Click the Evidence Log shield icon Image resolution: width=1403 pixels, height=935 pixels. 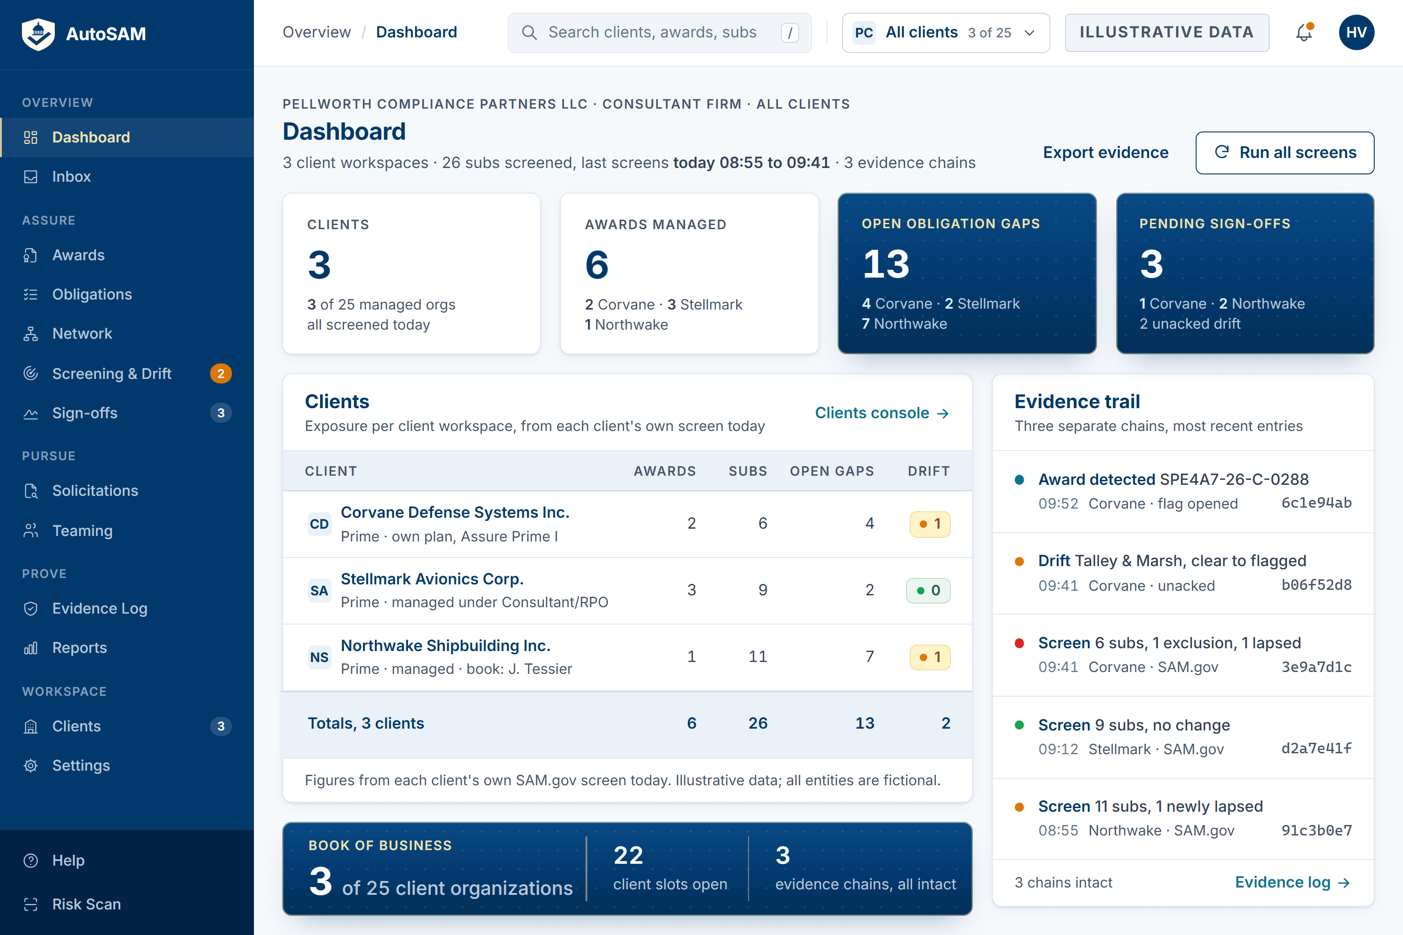tap(31, 608)
